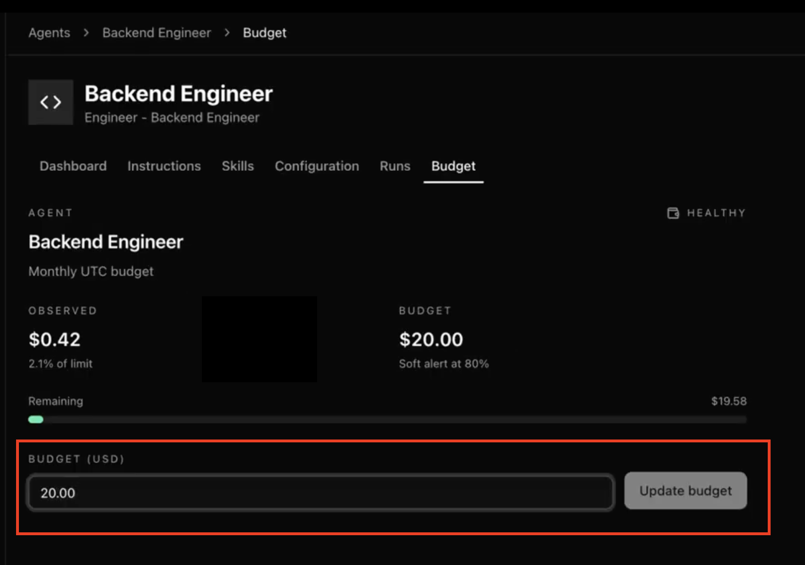The width and height of the screenshot is (805, 565).
Task: Select the Budget tab
Action: [x=453, y=166]
